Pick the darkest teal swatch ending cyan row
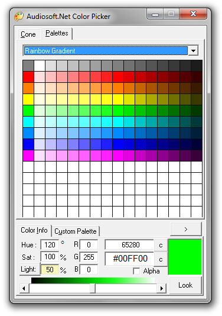Image resolution: width=222 pixels, height=316 pixels. pyautogui.click(x=197, y=122)
